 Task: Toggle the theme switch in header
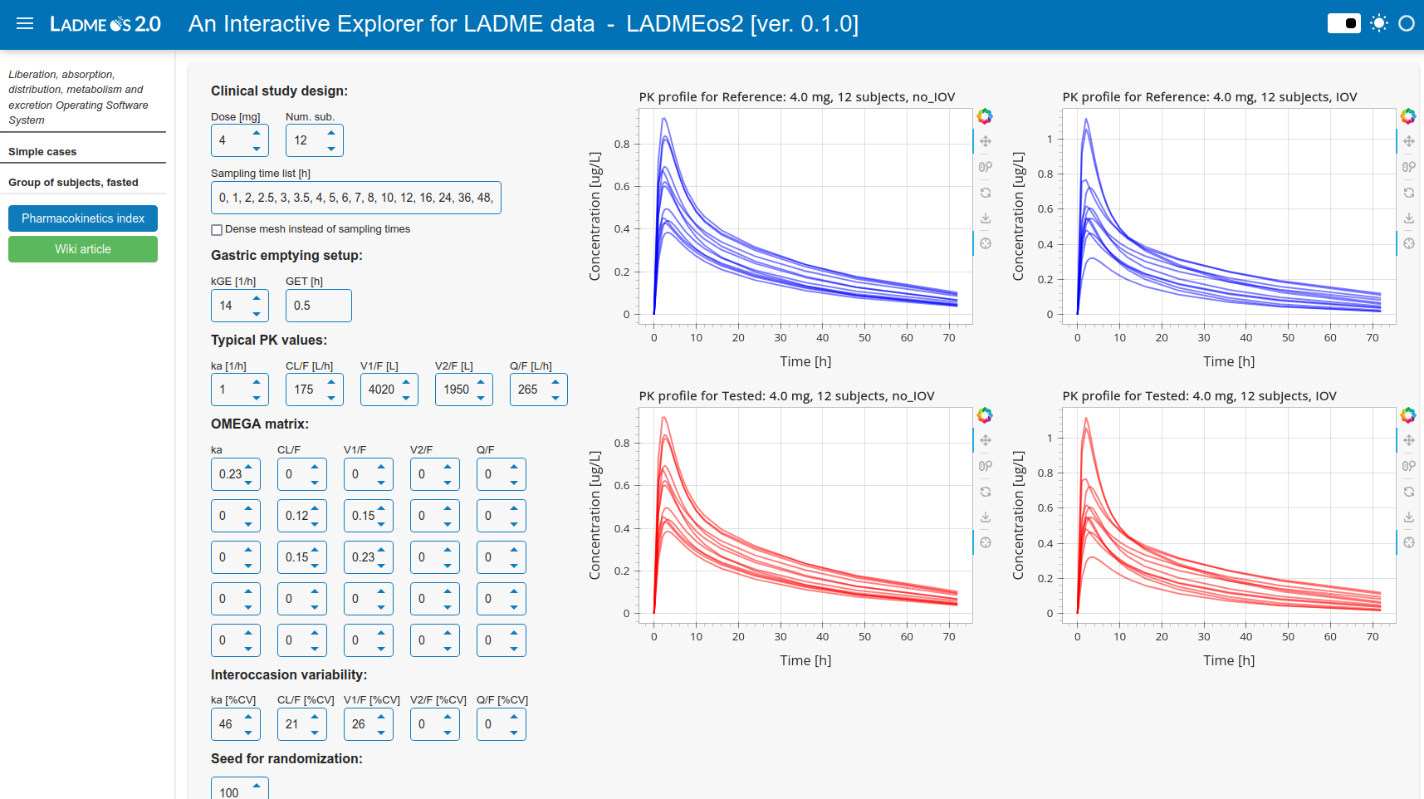[x=1343, y=23]
